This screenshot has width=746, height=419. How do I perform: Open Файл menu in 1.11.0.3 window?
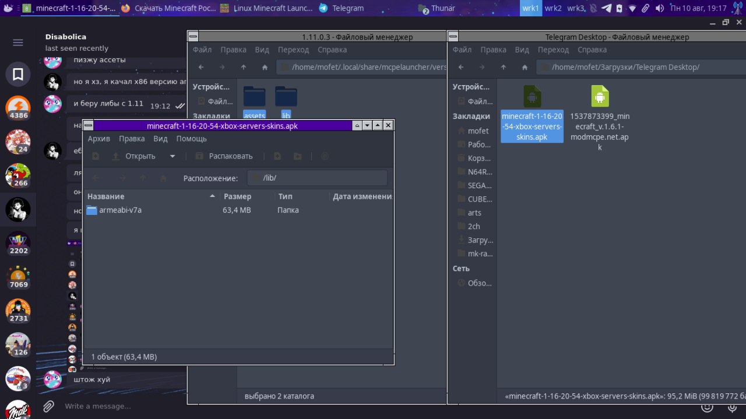(202, 50)
